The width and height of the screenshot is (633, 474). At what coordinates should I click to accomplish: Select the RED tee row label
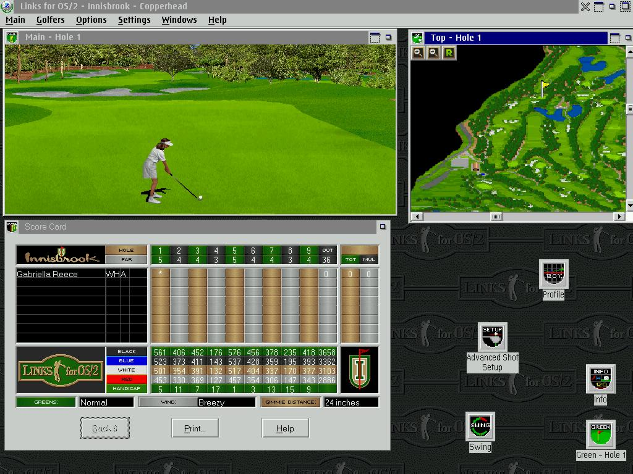pyautogui.click(x=126, y=380)
